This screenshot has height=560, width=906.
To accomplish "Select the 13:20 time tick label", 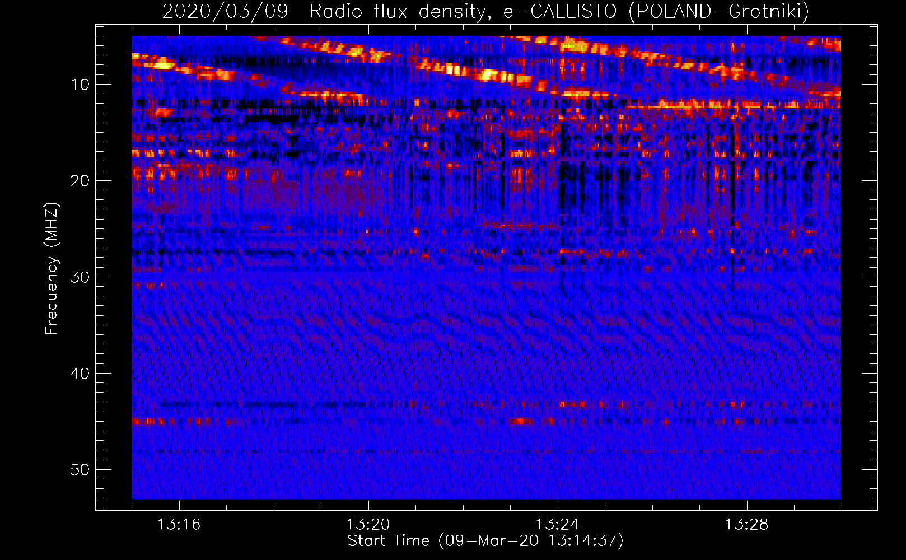I will point(368,524).
